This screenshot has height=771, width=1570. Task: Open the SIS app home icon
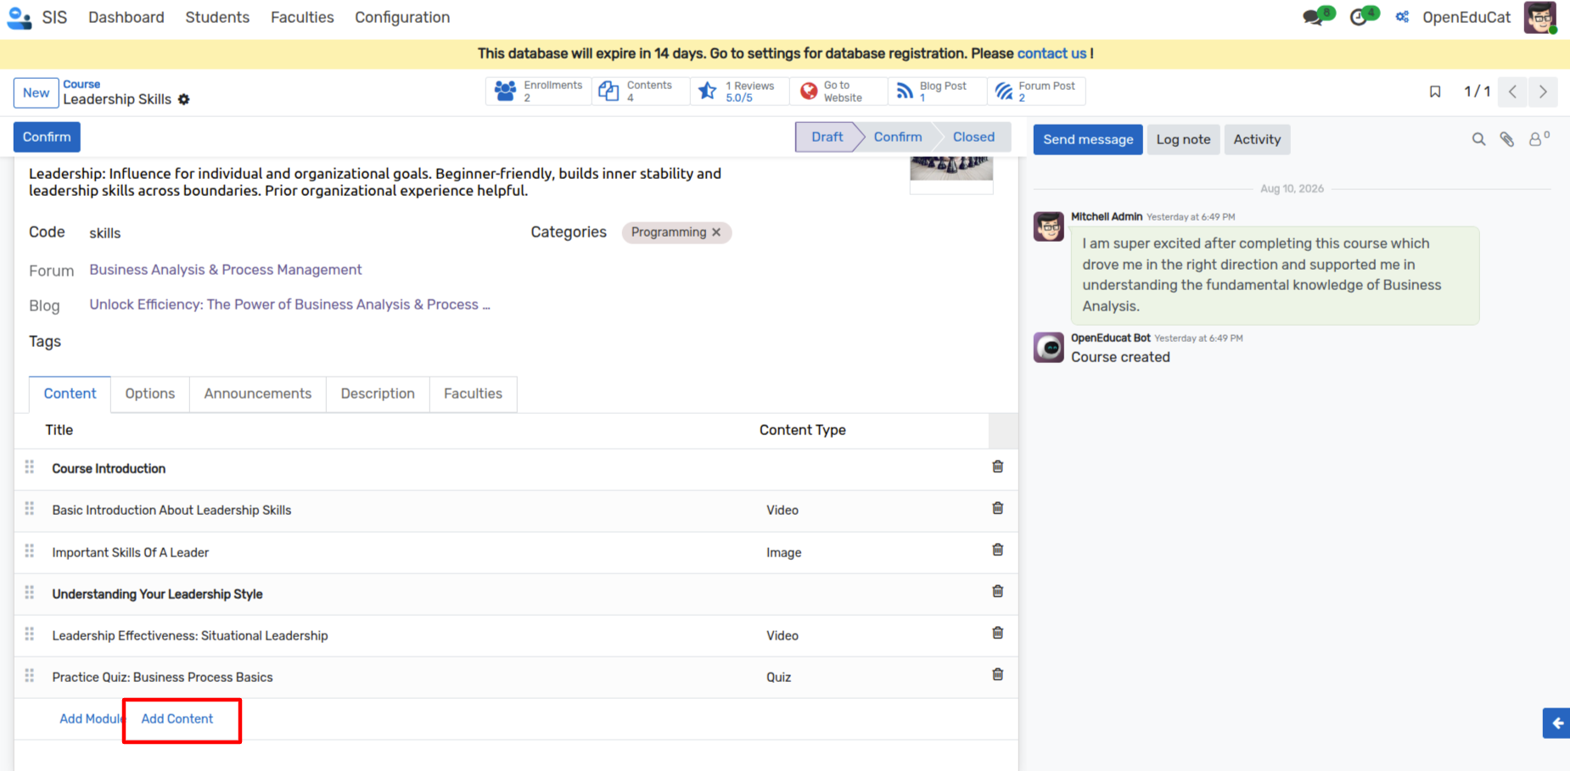click(19, 17)
